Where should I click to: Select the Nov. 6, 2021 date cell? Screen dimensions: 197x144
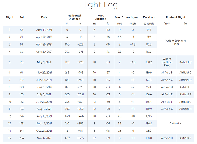coord(44,138)
